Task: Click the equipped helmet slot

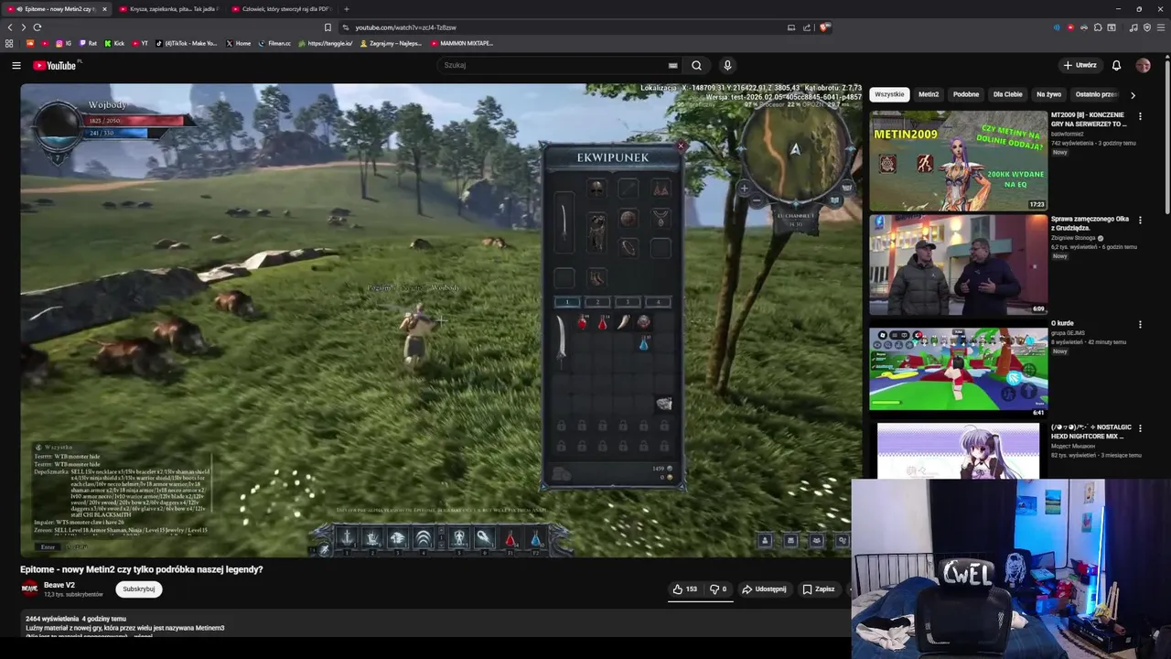Action: tap(596, 189)
